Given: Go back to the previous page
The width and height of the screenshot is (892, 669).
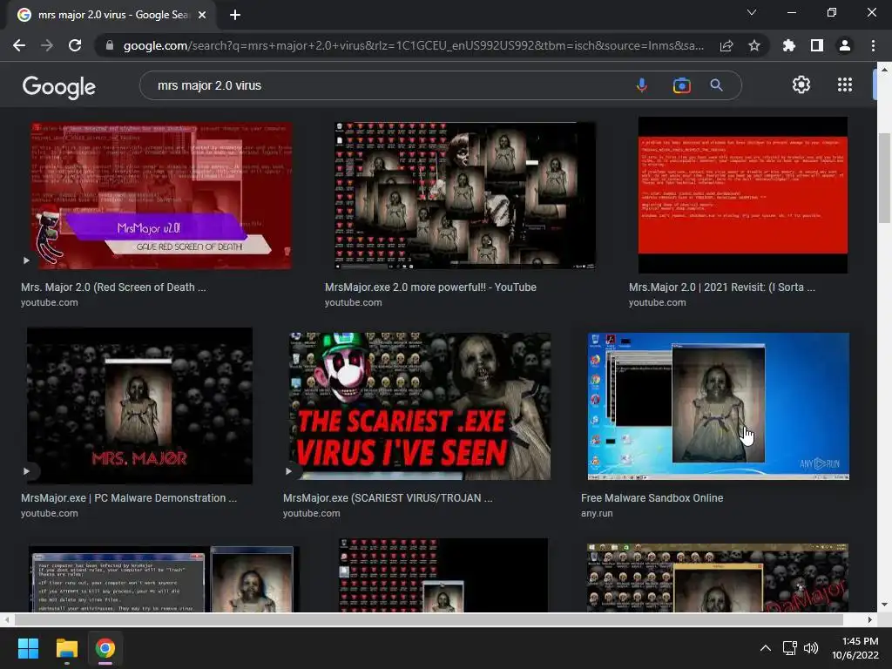Looking at the screenshot, I should click(x=19, y=45).
